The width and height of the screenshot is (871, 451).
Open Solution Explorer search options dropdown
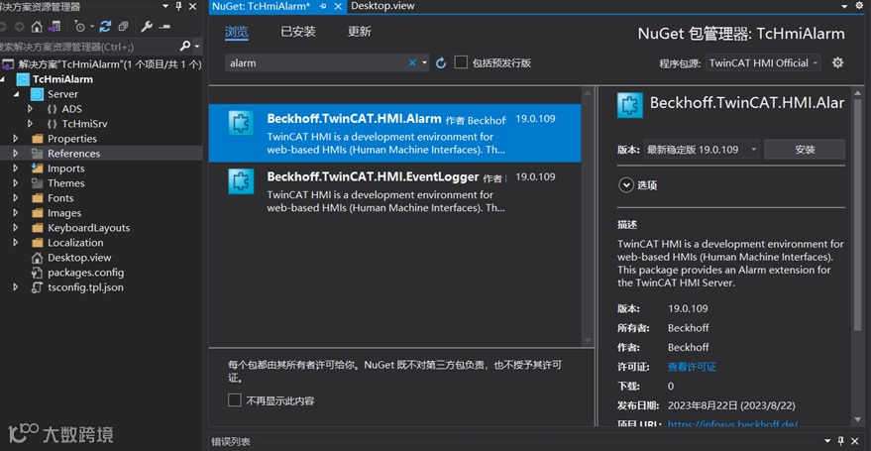click(x=197, y=47)
